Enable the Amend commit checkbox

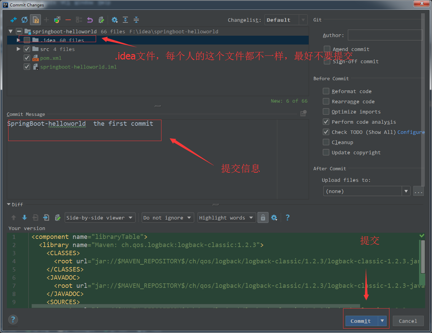coord(327,49)
